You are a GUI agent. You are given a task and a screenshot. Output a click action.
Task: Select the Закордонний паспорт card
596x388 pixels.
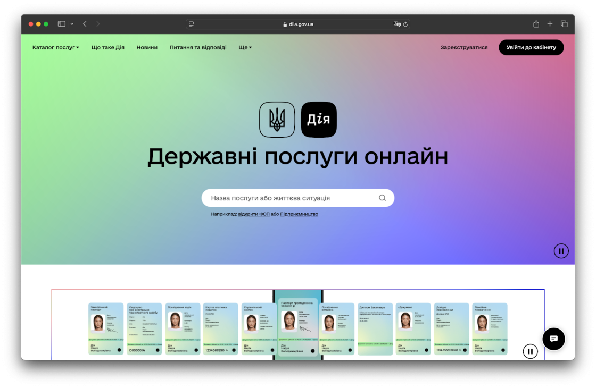coord(106,329)
